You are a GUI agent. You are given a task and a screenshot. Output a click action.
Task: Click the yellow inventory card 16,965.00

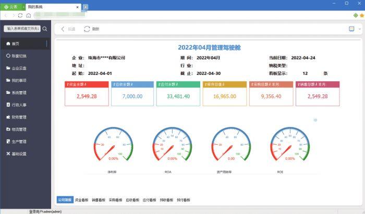click(x=225, y=94)
